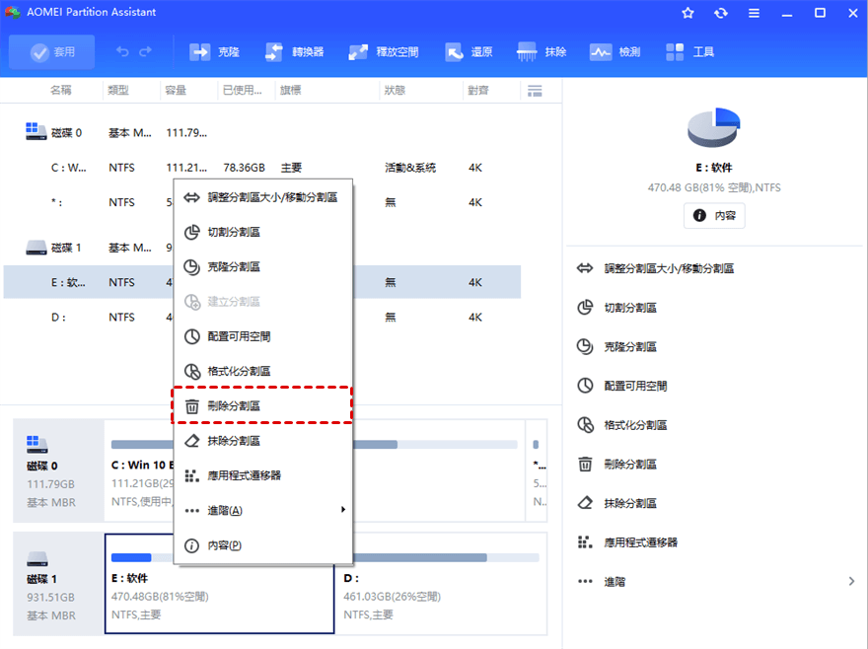Click 克隆分割區 in right panel
The height and width of the screenshot is (649, 868).
click(x=630, y=347)
